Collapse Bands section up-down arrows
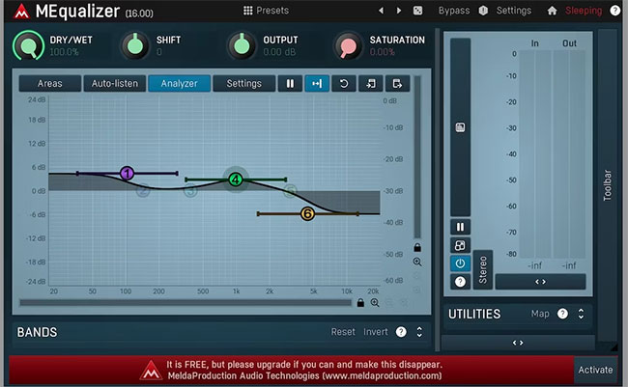Screen dimensions: 628x387 tap(419, 332)
